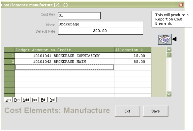193x131 pixels.
Task: Click the 85.00 allocation cell
Action: click(x=132, y=62)
